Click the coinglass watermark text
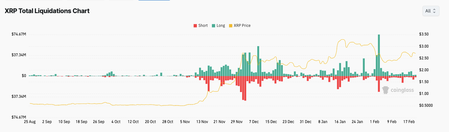 click(402, 90)
